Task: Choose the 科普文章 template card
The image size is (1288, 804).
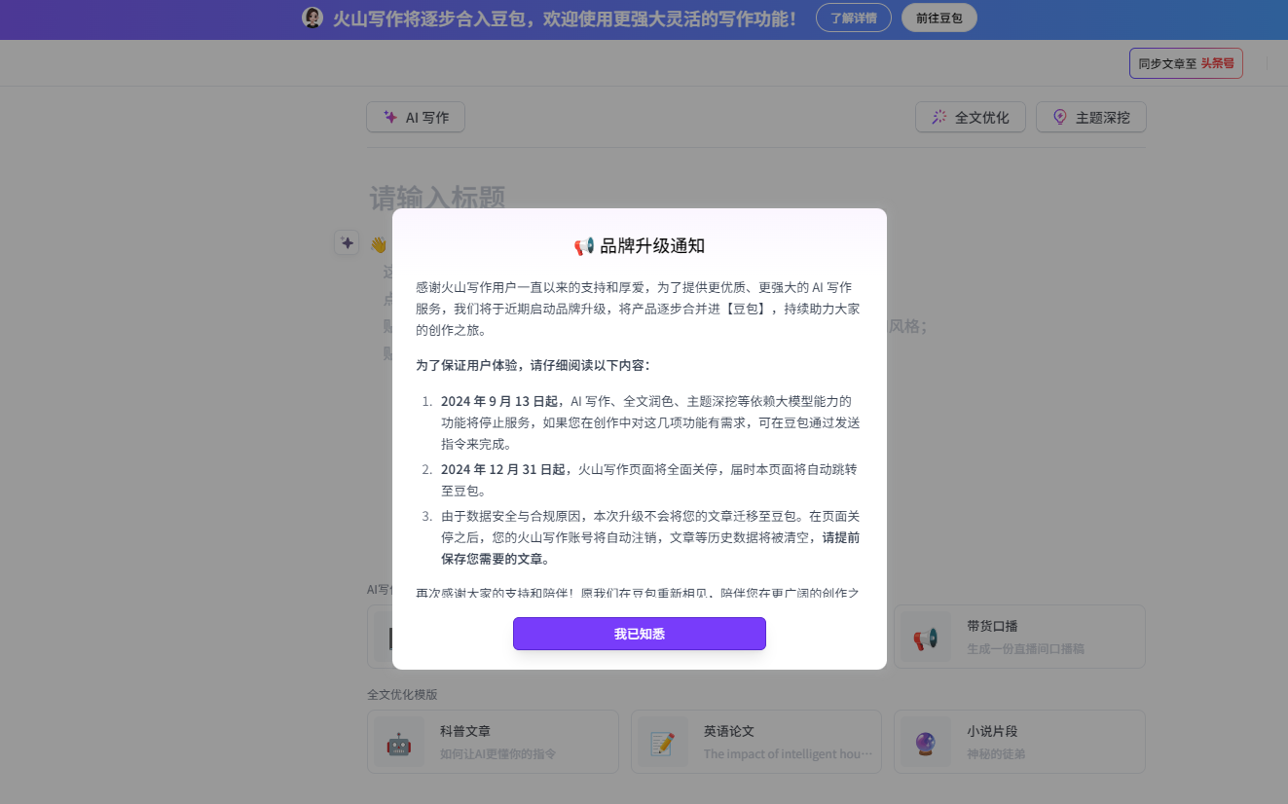Action: [493, 742]
